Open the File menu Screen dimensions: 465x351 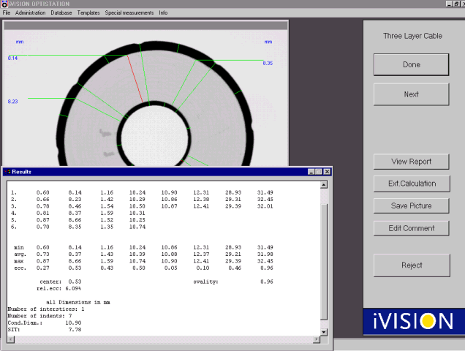(7, 13)
